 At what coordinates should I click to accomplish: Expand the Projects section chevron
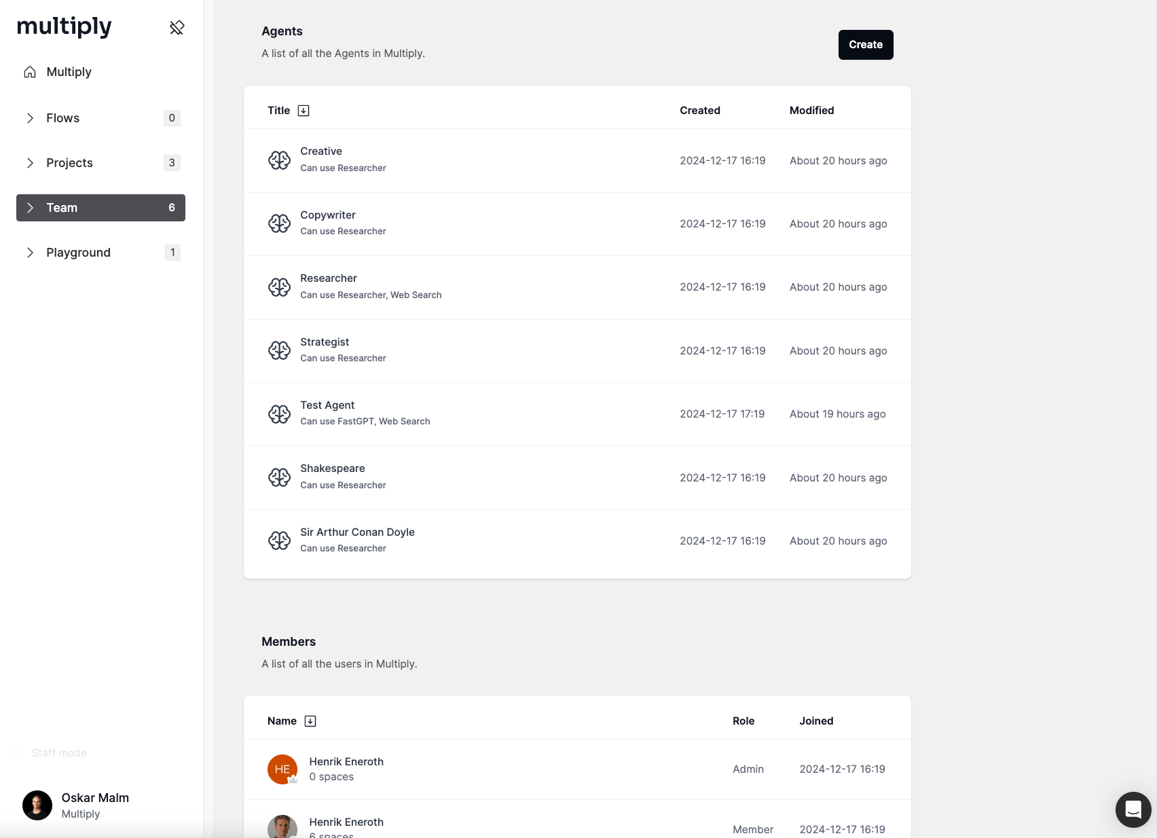(30, 163)
